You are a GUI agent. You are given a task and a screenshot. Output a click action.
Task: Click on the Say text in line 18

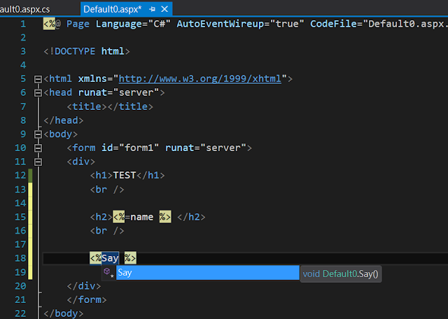click(110, 258)
